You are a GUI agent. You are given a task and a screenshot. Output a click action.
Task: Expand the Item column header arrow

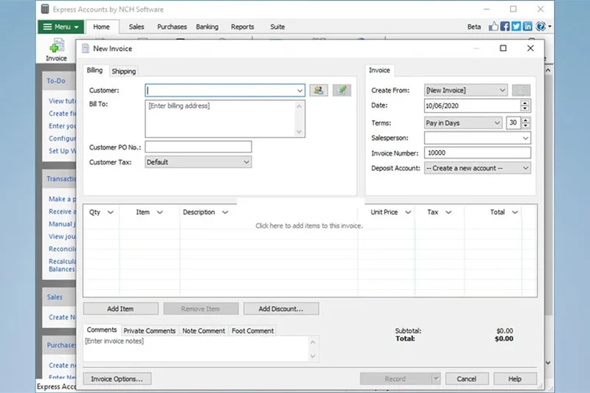pyautogui.click(x=159, y=212)
